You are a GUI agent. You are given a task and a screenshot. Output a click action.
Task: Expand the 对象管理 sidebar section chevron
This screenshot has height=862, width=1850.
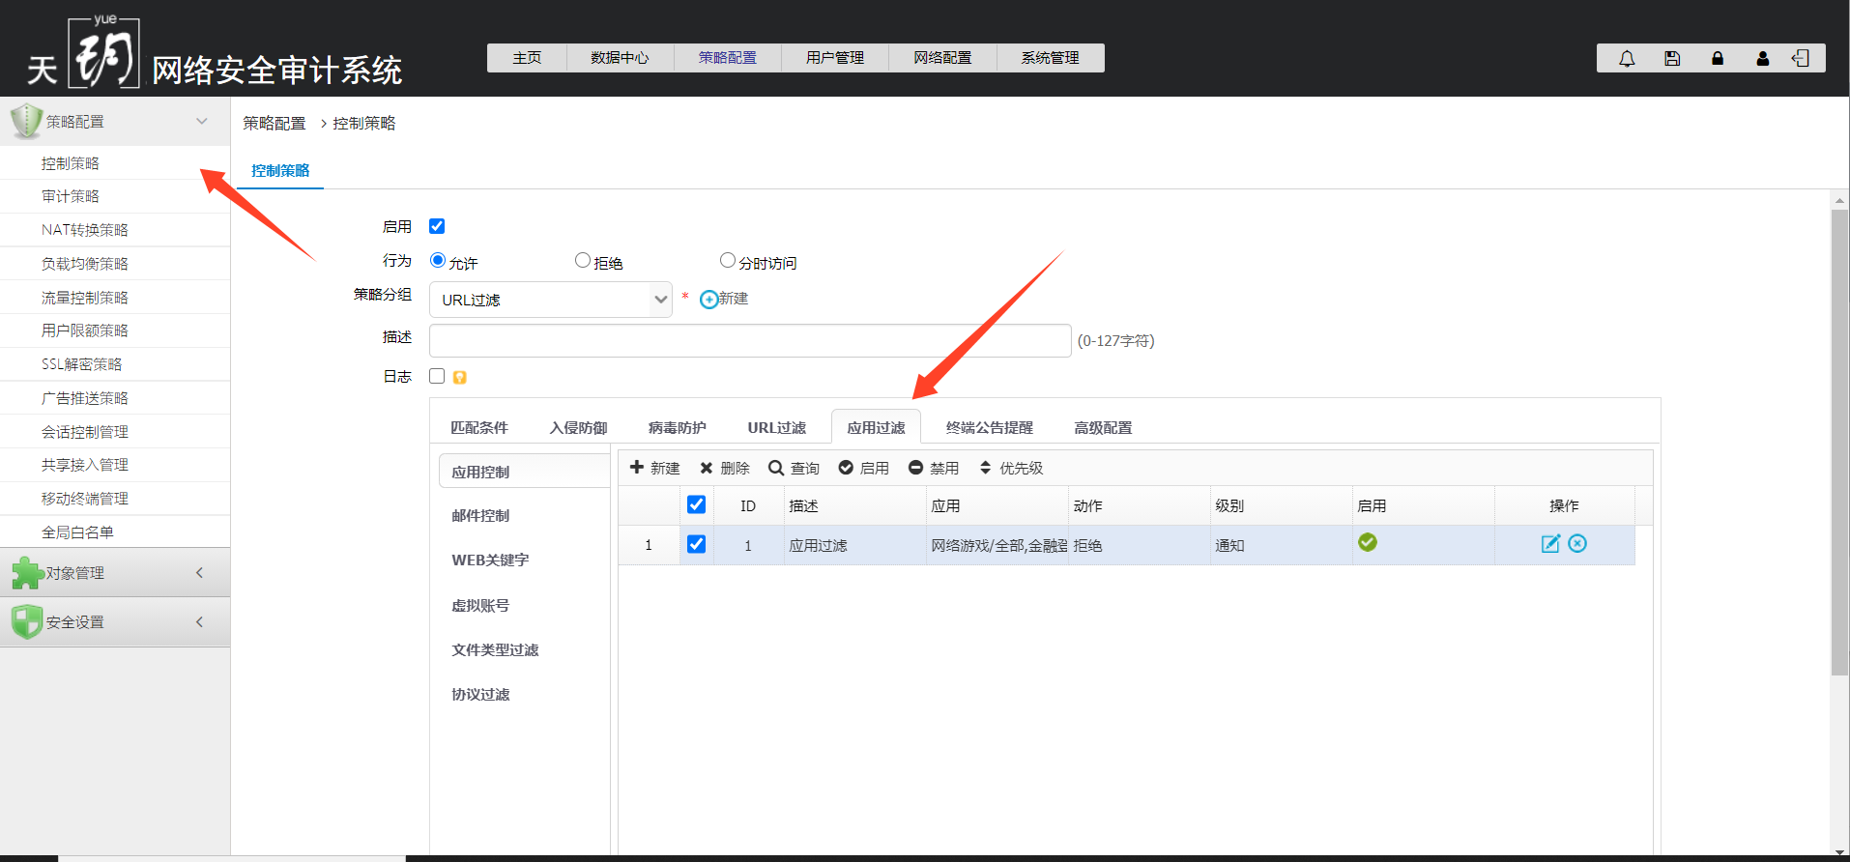click(x=200, y=572)
